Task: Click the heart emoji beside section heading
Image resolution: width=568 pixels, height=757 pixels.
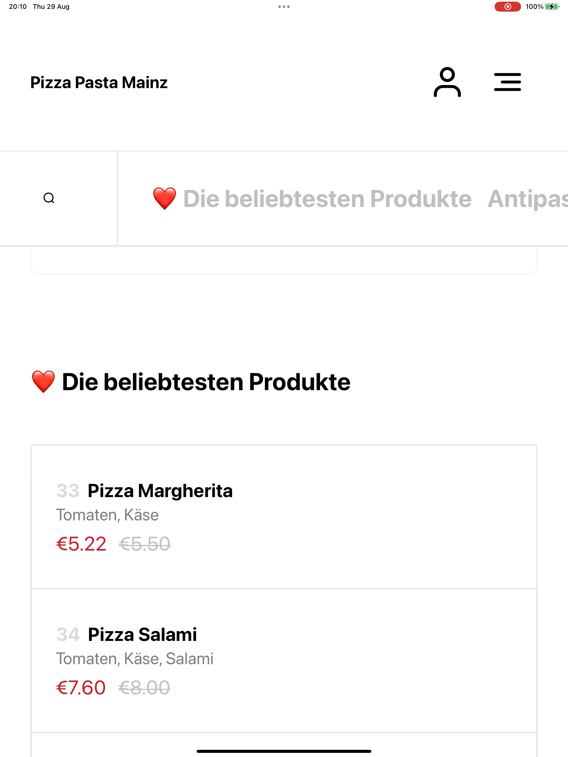Action: [43, 382]
